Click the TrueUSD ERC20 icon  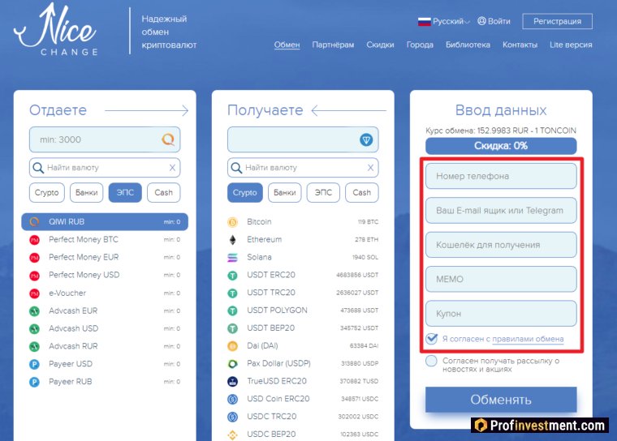pyautogui.click(x=232, y=381)
